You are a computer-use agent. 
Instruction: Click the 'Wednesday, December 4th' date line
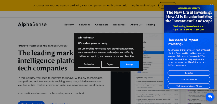point(188,26)
